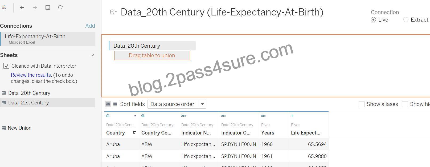Uncheck Cleaned with Data Interpreter
This screenshot has width=430, height=167.
tap(6, 66)
